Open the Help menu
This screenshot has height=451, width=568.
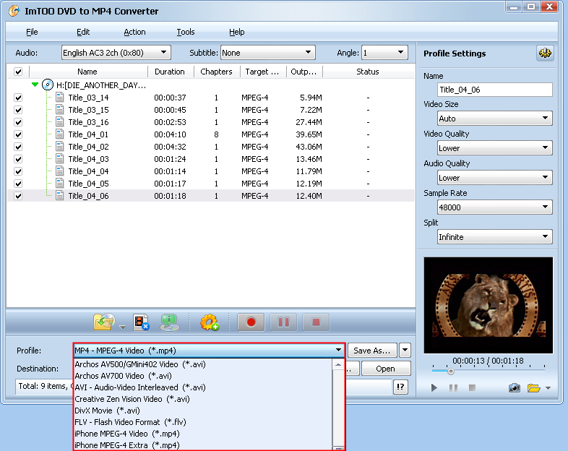(236, 32)
